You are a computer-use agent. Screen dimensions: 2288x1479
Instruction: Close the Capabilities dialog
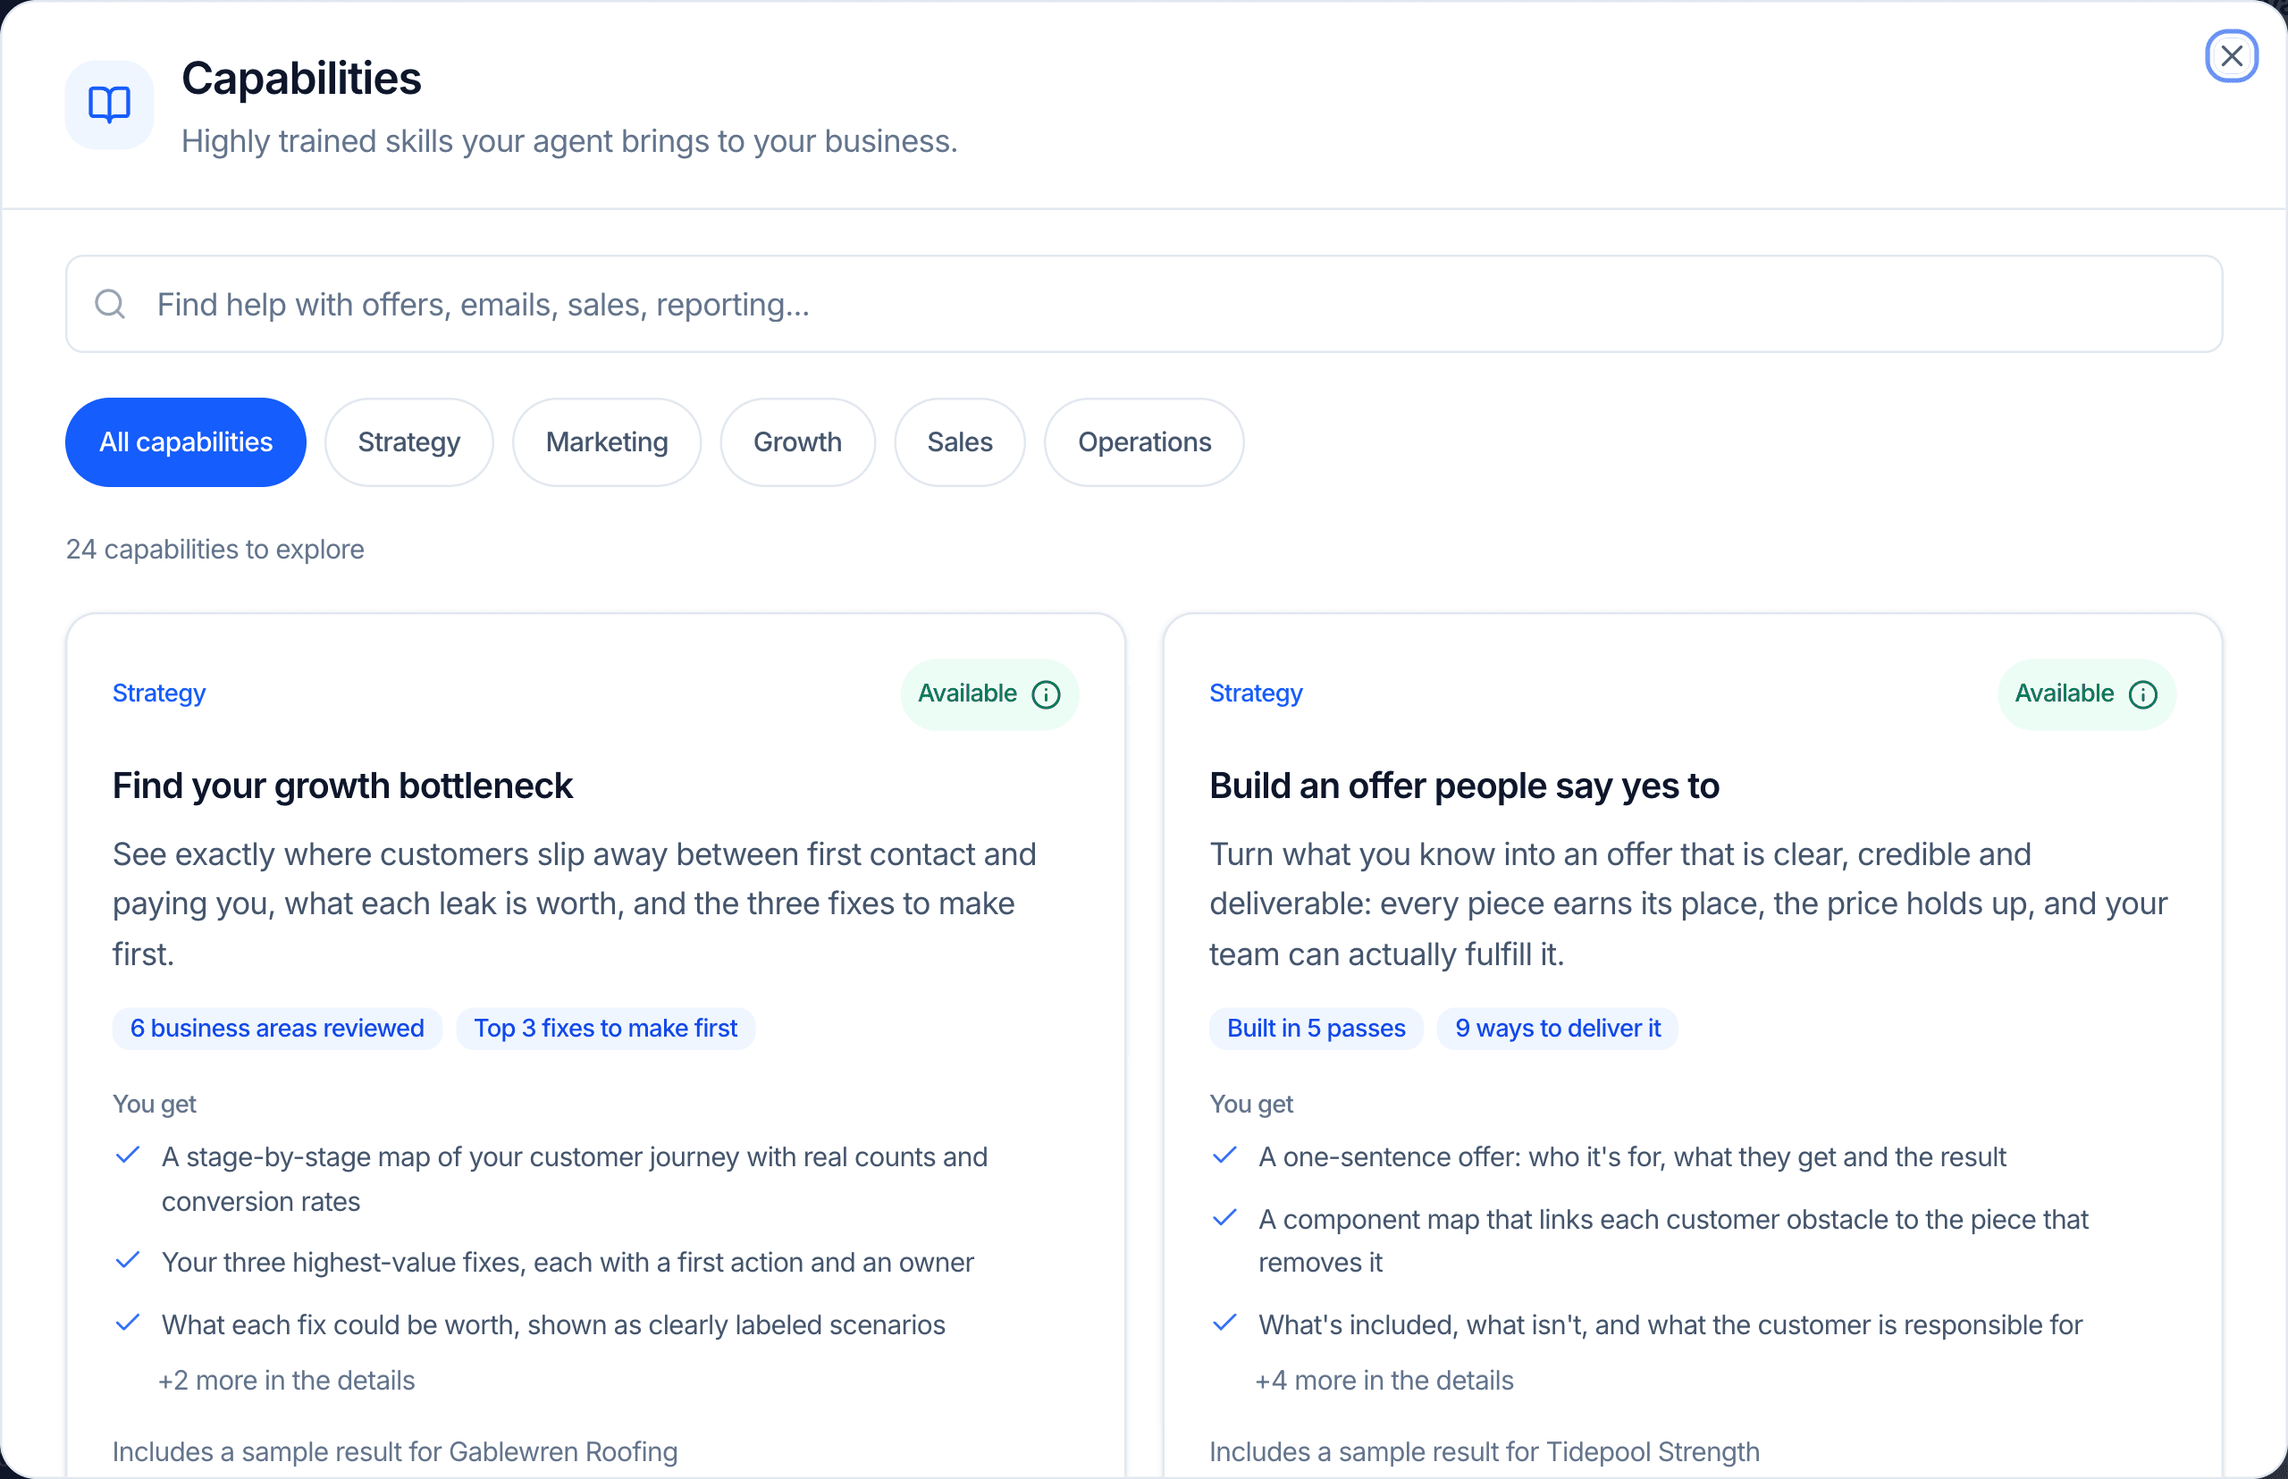point(2231,55)
